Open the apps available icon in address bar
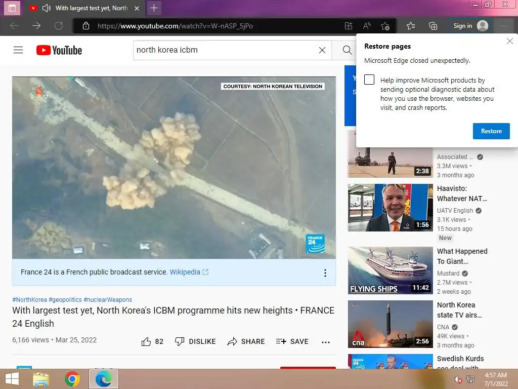Viewport: 518px width, 389px height. coord(349,26)
